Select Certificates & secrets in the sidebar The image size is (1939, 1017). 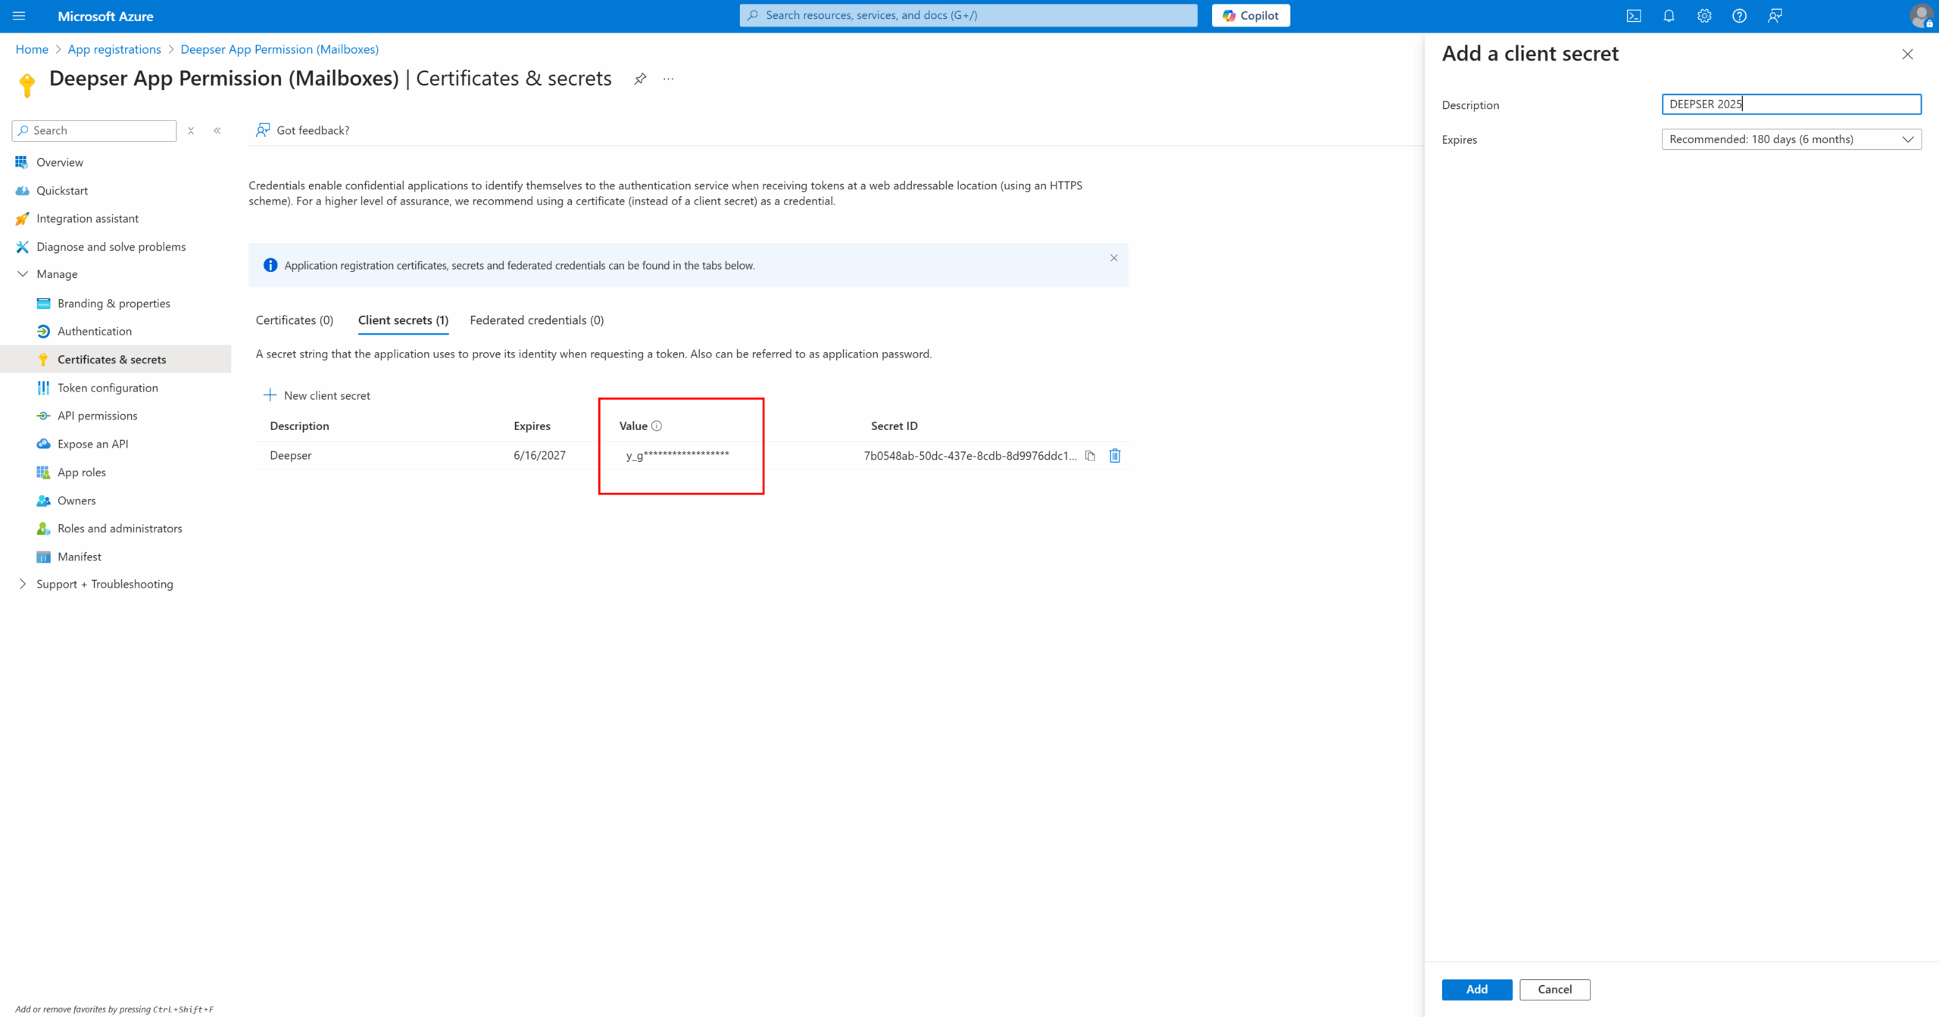click(111, 360)
